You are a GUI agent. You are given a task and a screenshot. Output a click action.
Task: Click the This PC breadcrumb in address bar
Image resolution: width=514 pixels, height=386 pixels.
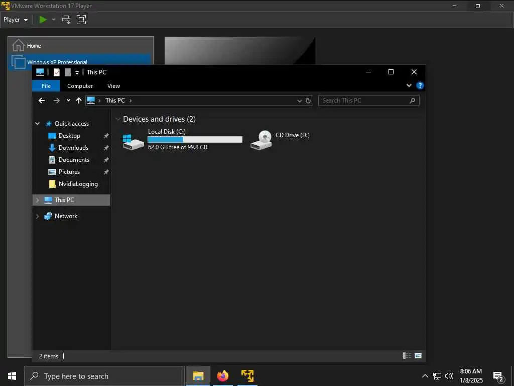pyautogui.click(x=115, y=101)
